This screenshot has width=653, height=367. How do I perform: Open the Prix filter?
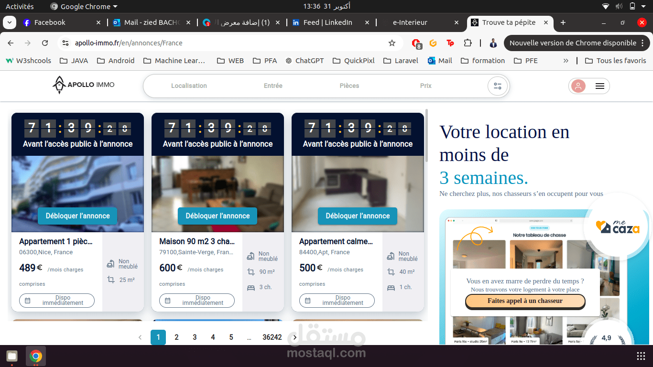(426, 86)
